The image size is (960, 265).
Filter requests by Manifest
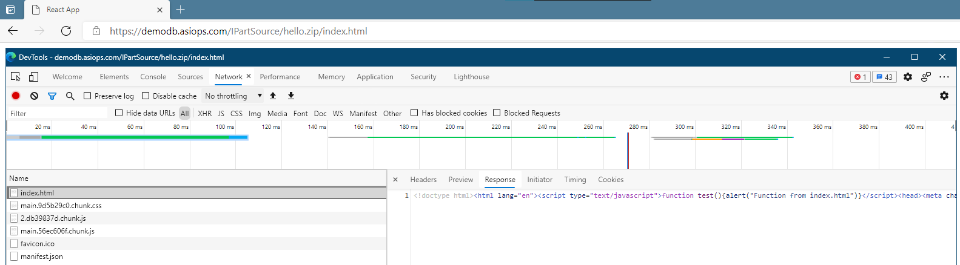tap(363, 113)
